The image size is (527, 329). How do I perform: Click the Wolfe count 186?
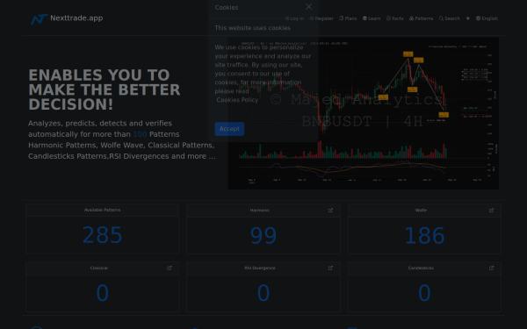(x=424, y=236)
